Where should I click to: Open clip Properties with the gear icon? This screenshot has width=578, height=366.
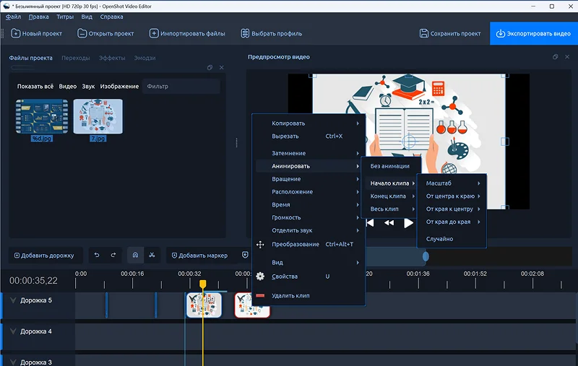[260, 276]
